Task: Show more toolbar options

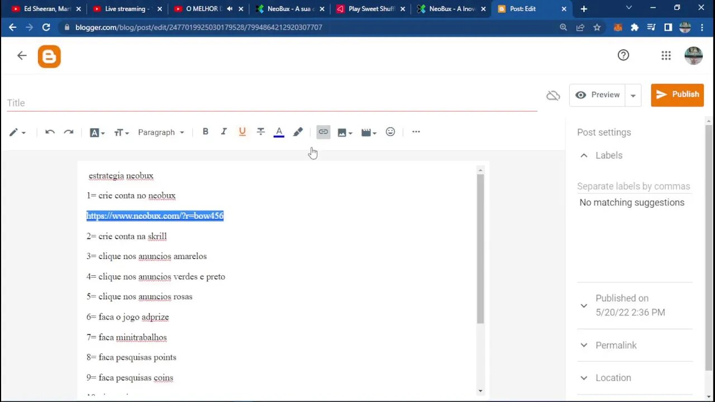Action: pyautogui.click(x=416, y=132)
